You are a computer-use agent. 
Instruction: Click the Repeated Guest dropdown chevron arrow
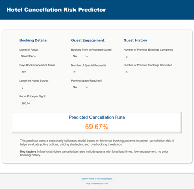[87, 56]
